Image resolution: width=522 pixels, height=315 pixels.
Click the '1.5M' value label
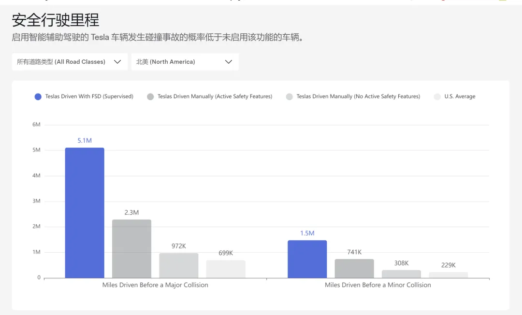[307, 233]
